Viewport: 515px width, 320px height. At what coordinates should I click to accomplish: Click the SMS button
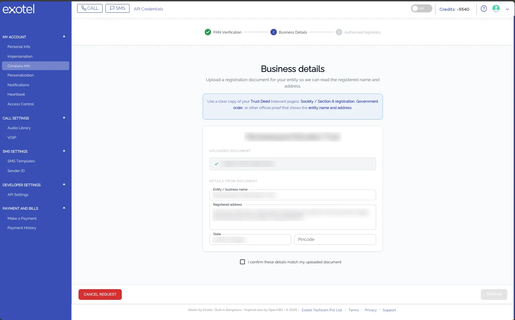[117, 8]
